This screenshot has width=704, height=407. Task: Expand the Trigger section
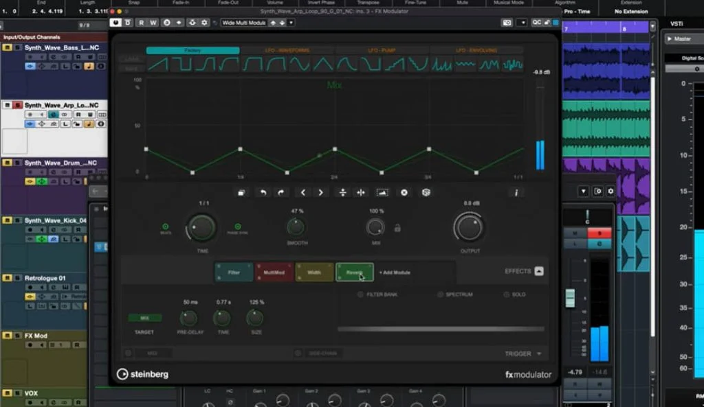539,353
